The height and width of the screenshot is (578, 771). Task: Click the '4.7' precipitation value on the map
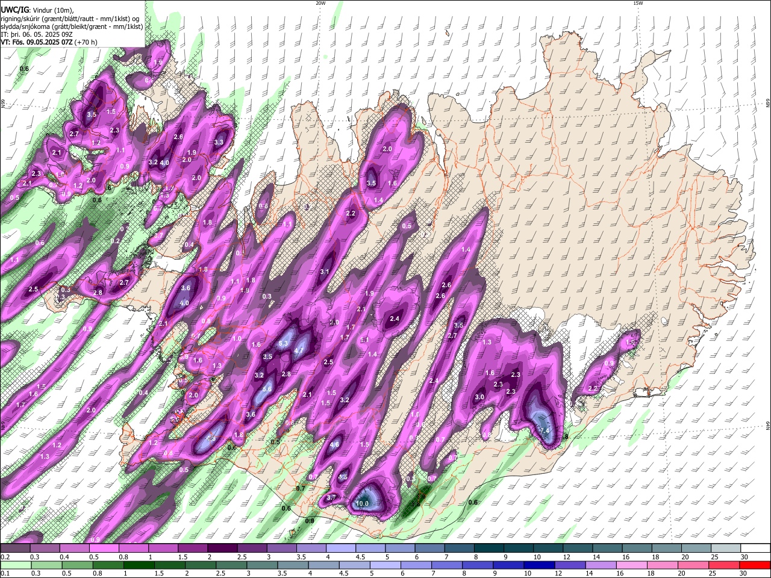[299, 351]
